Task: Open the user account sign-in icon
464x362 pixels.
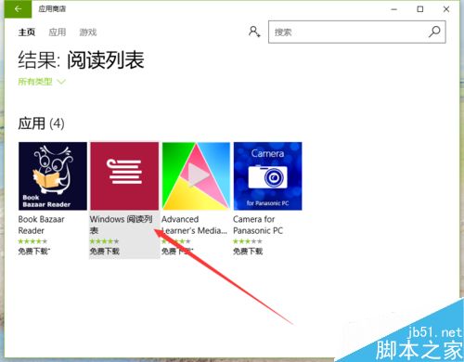Action: (x=254, y=32)
